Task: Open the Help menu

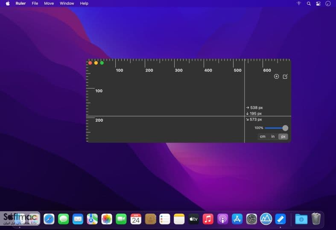Action: [84, 3]
